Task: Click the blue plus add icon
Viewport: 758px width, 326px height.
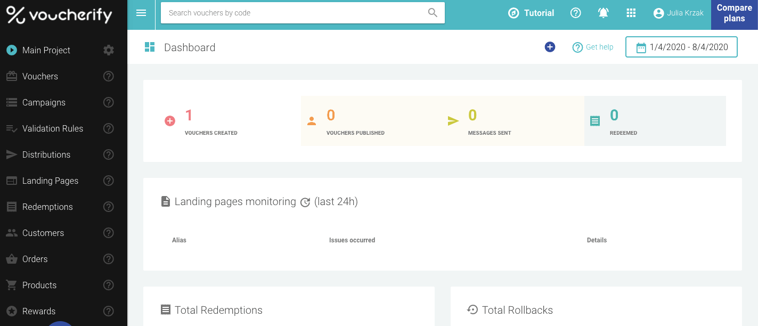Action: tap(550, 47)
